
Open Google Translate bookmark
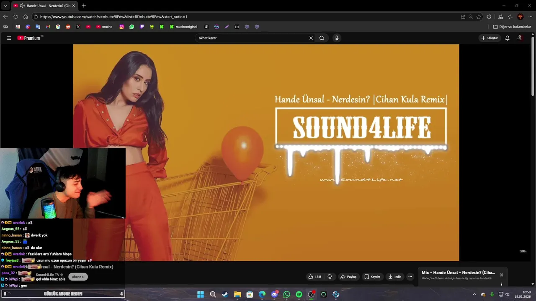[x=38, y=27]
